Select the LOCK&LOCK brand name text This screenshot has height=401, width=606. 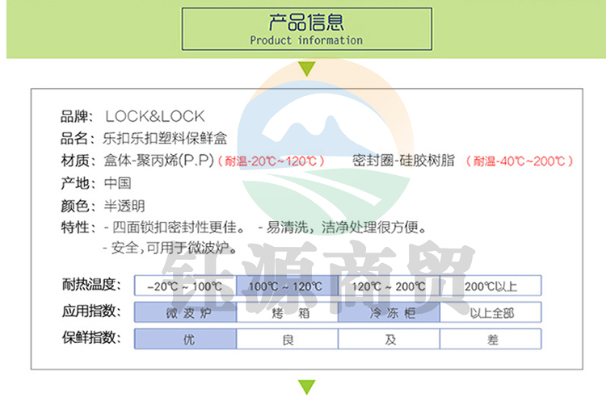click(x=154, y=116)
